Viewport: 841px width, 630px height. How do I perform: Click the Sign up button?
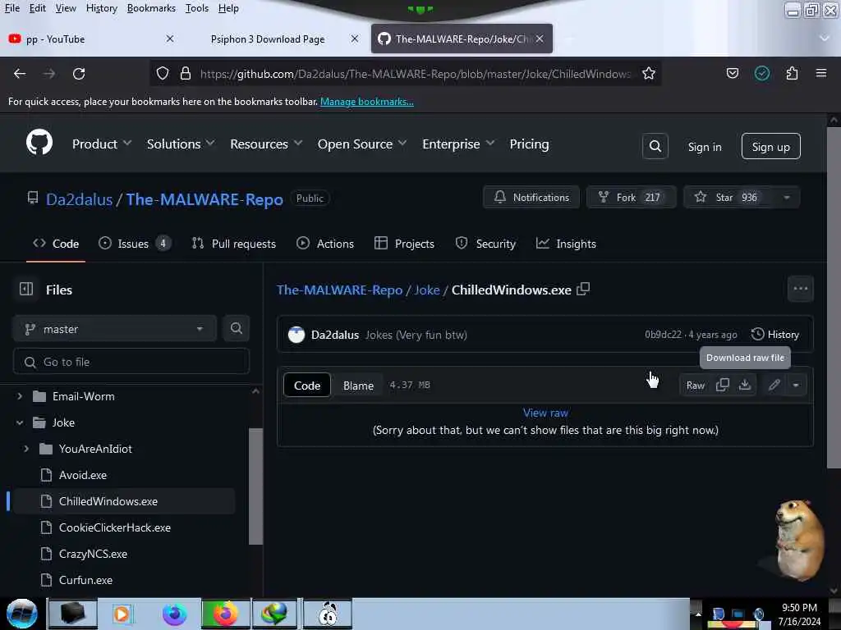pos(770,146)
